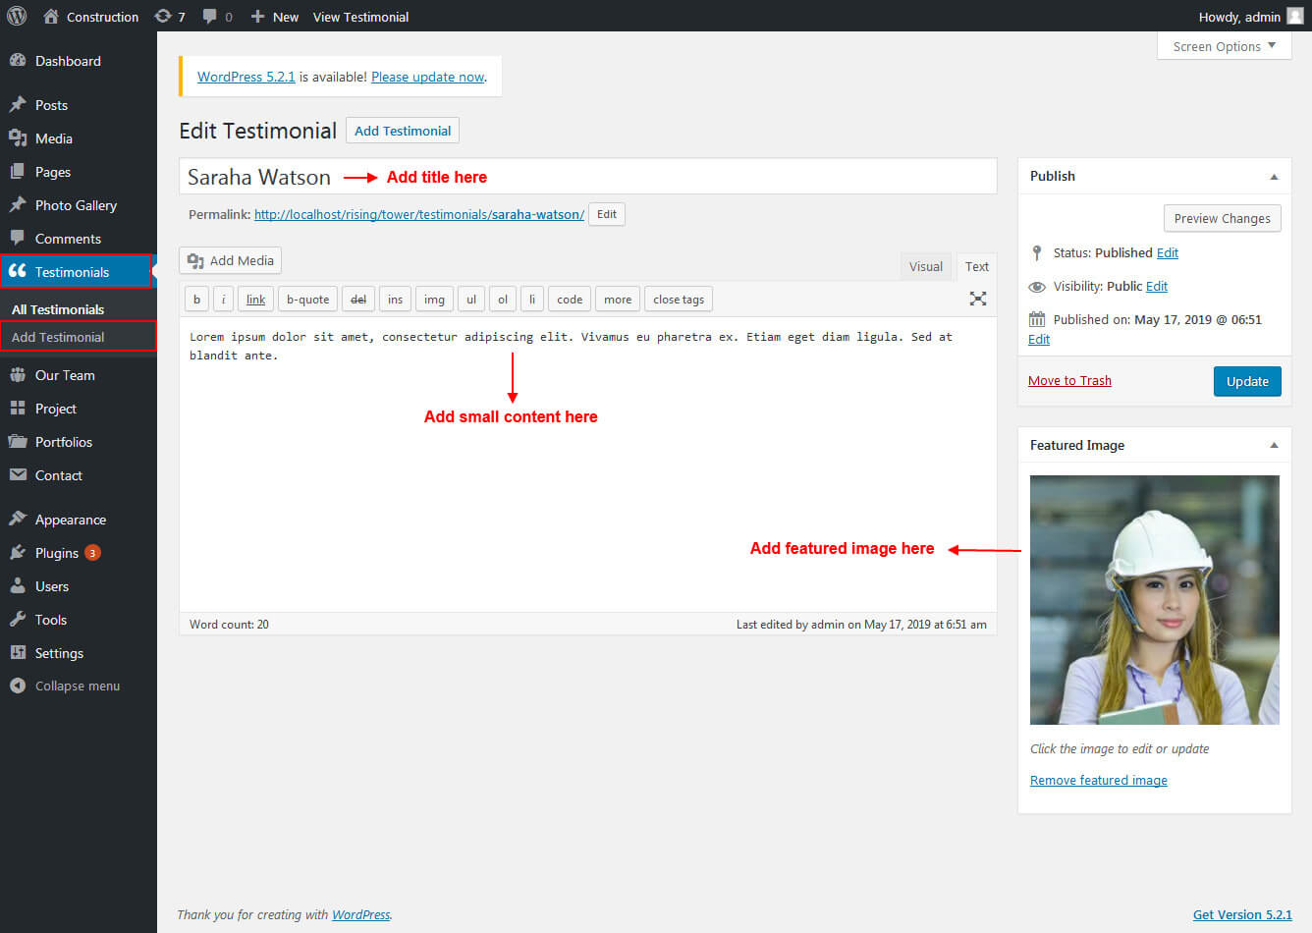The width and height of the screenshot is (1312, 933).
Task: Expand the Screen Options dropdown
Action: click(1224, 46)
